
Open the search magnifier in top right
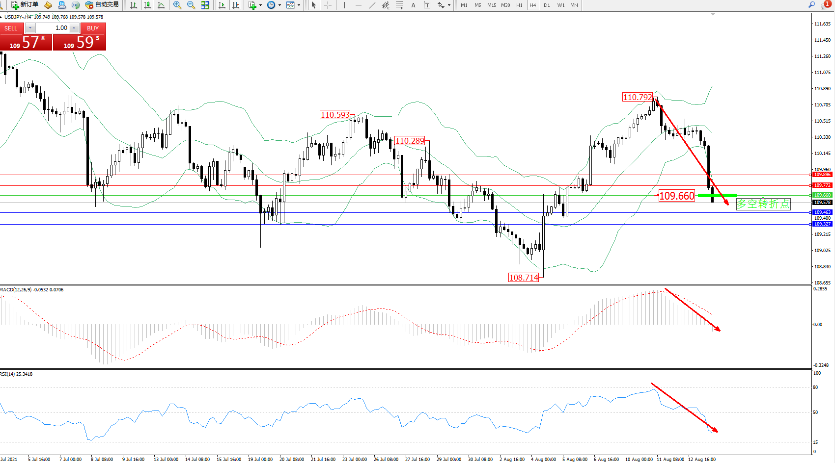[x=812, y=5]
